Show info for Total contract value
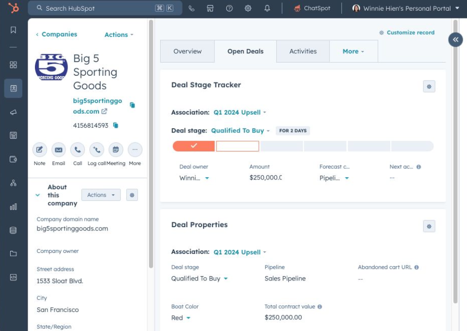Image resolution: width=467 pixels, height=331 pixels. (x=319, y=307)
